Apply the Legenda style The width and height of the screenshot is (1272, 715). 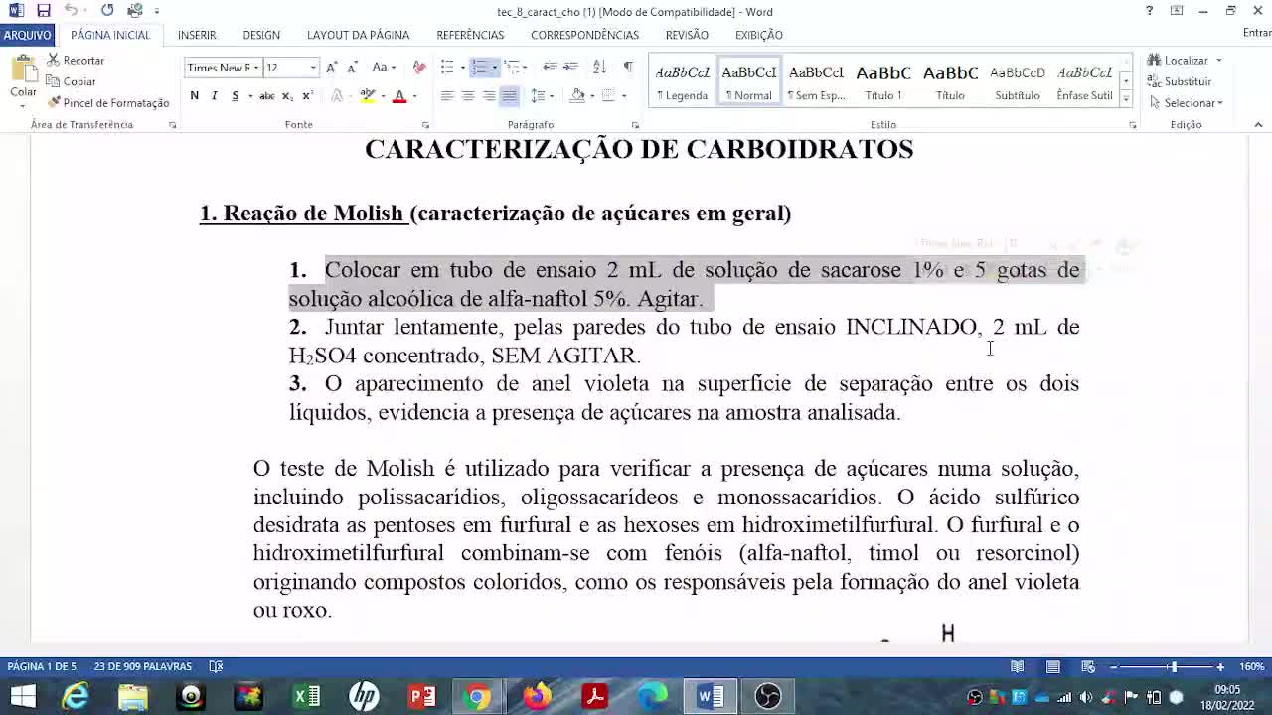pyautogui.click(x=682, y=81)
